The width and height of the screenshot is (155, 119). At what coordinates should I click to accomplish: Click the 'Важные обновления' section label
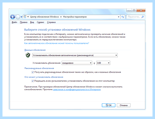(x=35, y=50)
